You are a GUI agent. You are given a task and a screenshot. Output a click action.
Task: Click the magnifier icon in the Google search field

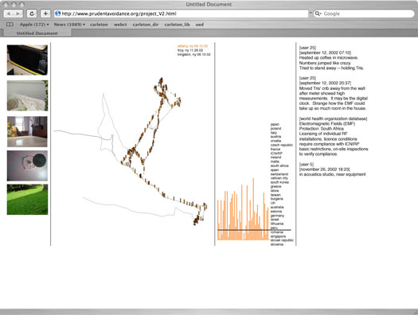coord(318,14)
